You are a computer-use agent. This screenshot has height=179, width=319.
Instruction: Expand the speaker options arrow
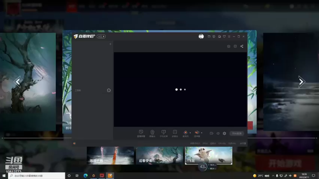pos(202,133)
